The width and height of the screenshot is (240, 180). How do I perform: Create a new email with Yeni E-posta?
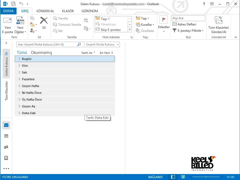pyautogui.click(x=8, y=25)
